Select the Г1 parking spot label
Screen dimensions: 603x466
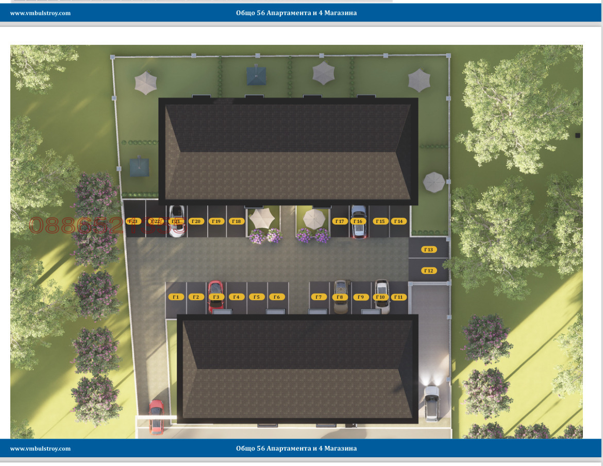pos(176,297)
